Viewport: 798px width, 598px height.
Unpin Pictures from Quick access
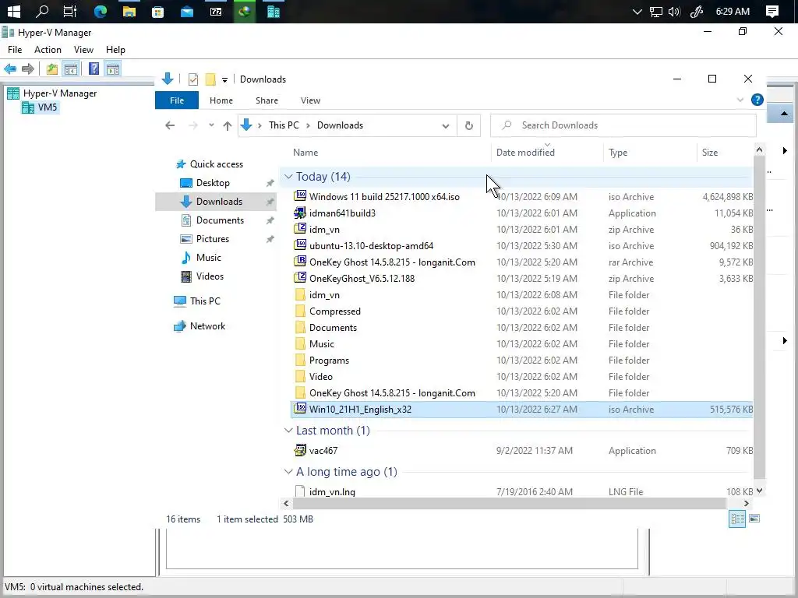pyautogui.click(x=270, y=239)
